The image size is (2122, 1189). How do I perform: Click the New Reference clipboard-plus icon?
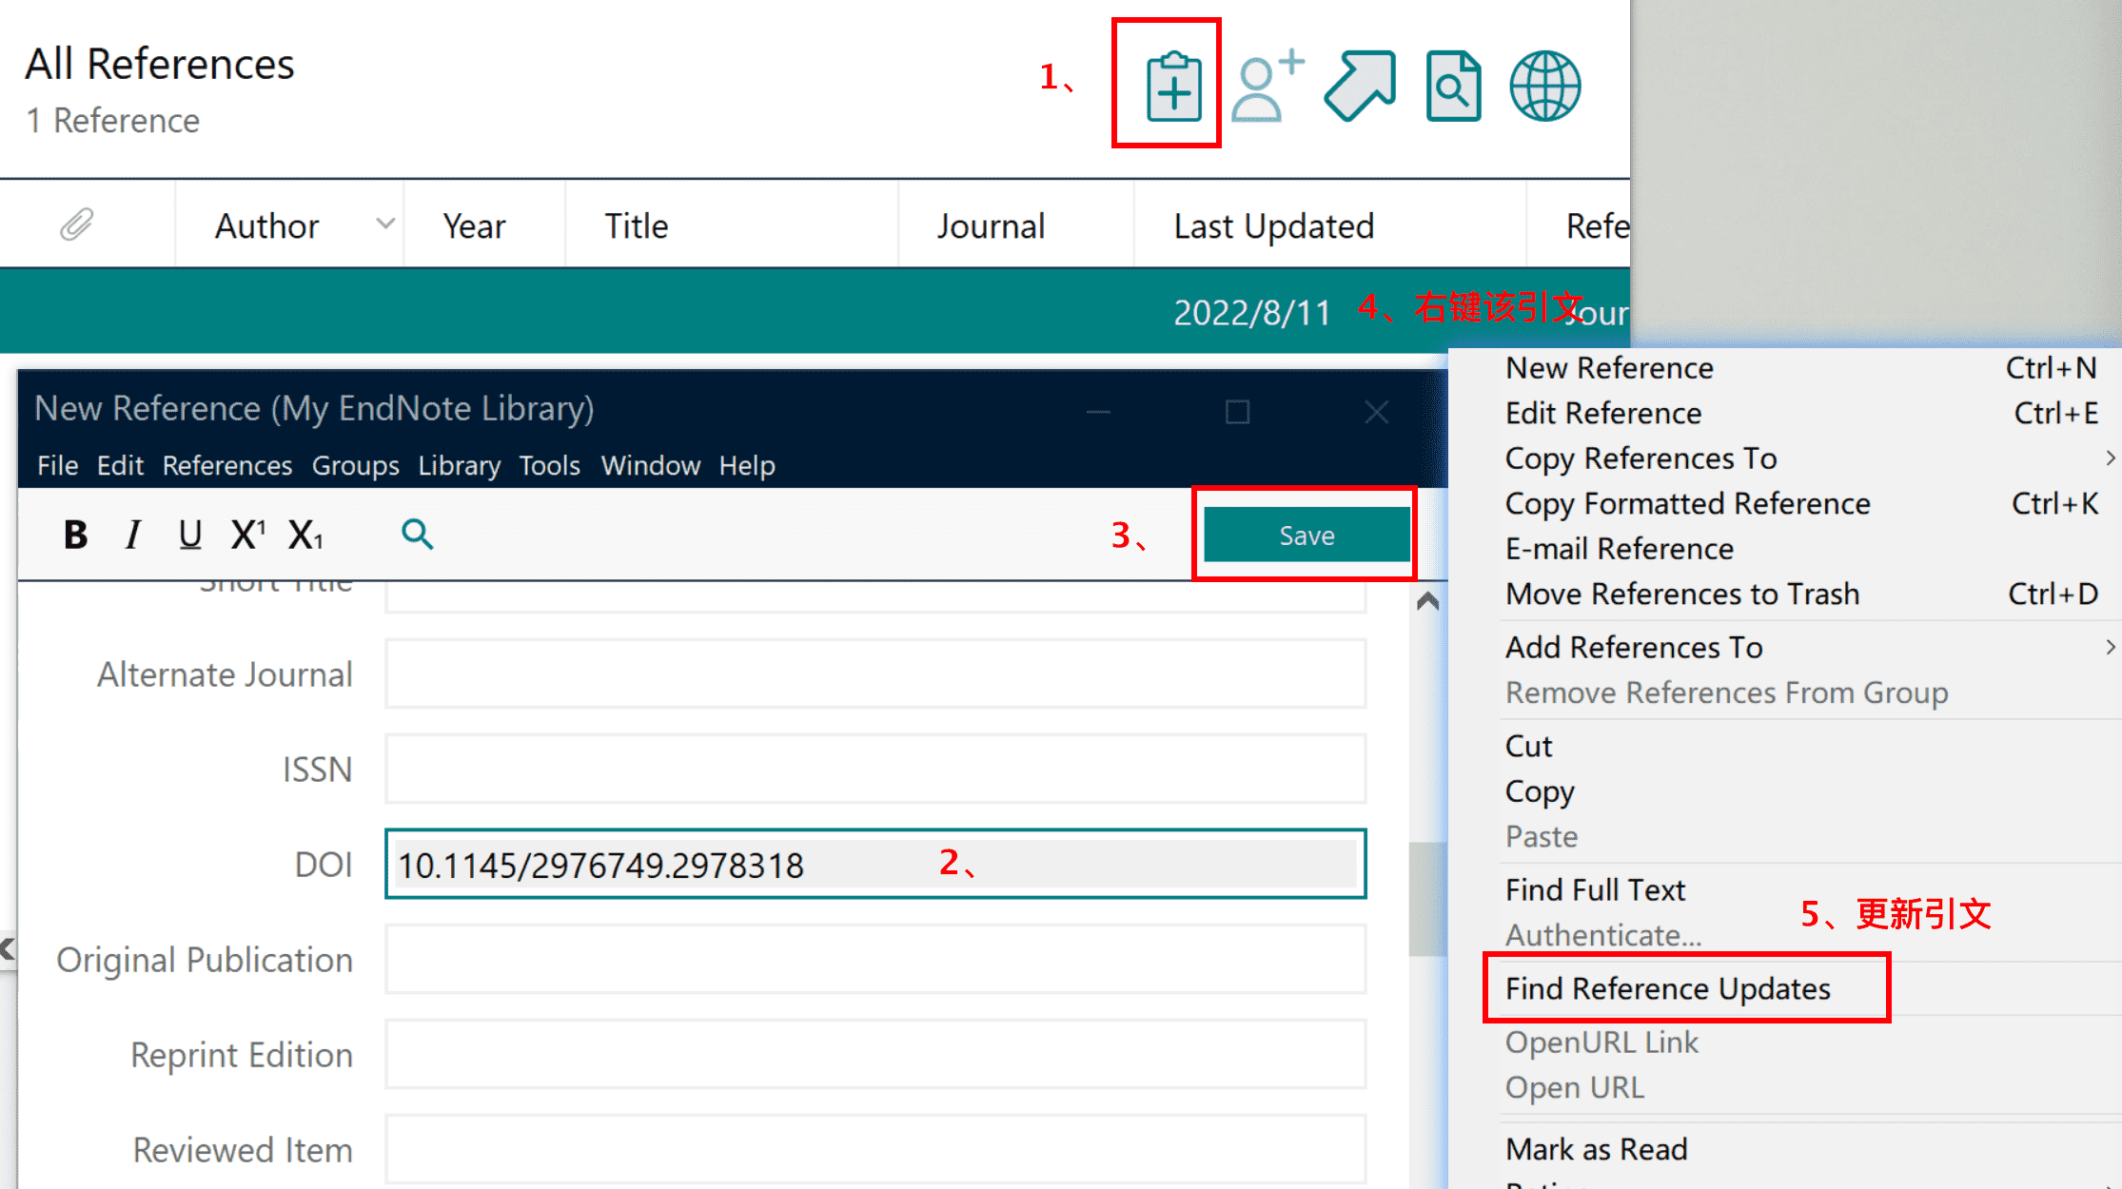1173,87
